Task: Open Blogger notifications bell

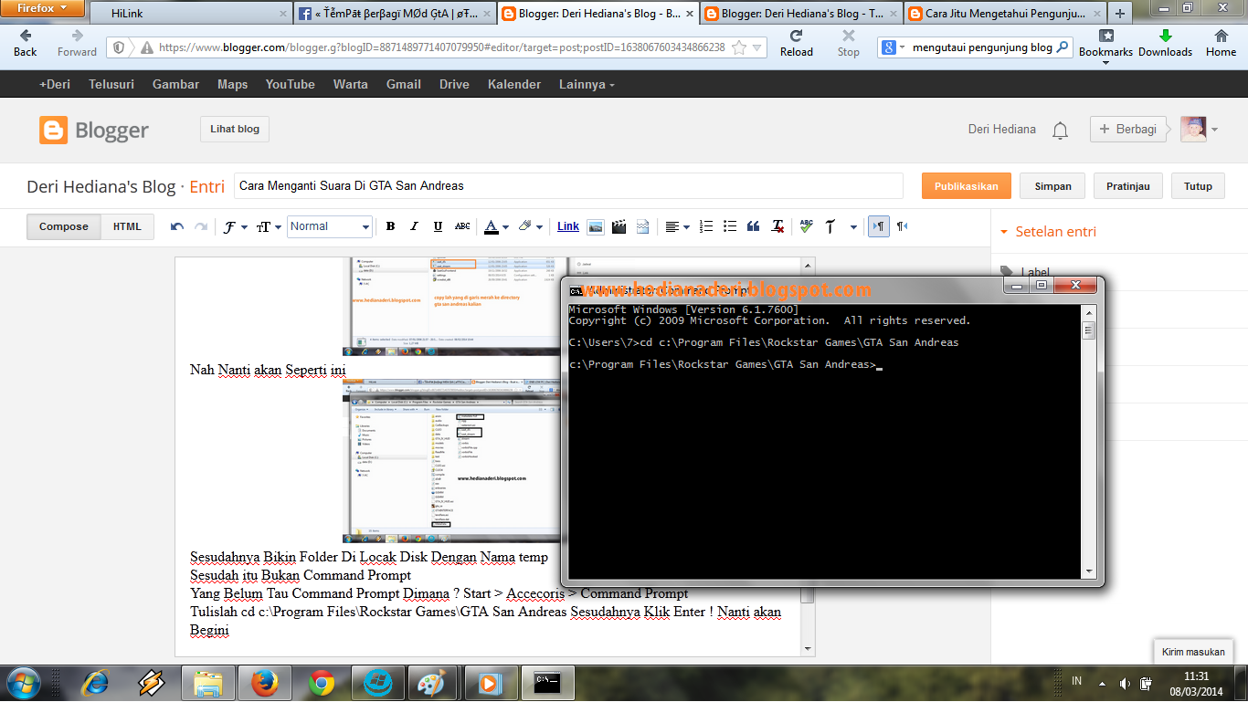Action: [x=1060, y=130]
